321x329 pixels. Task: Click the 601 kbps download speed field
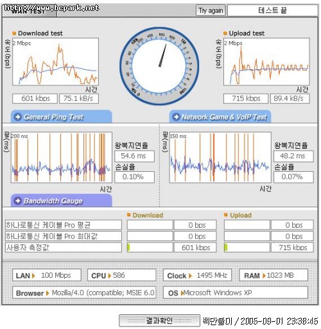point(35,99)
